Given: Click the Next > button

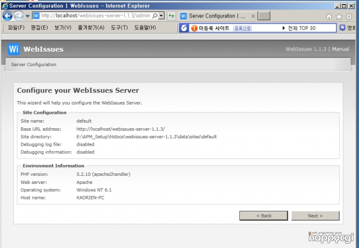Looking at the screenshot, I should click(315, 216).
